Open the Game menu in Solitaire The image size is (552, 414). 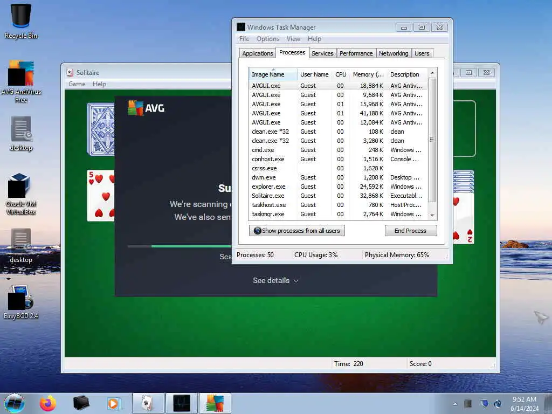coord(77,84)
